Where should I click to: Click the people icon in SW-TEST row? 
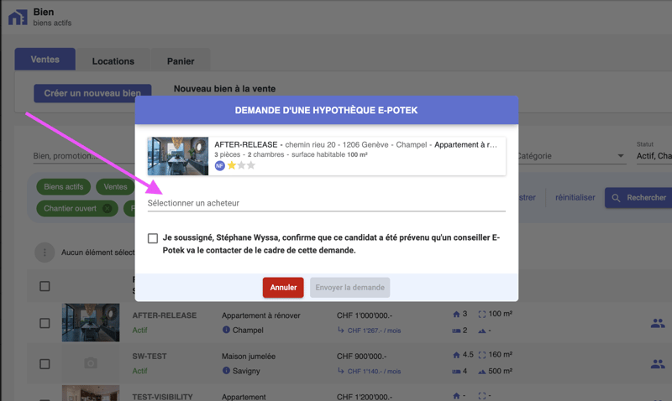pos(658,364)
